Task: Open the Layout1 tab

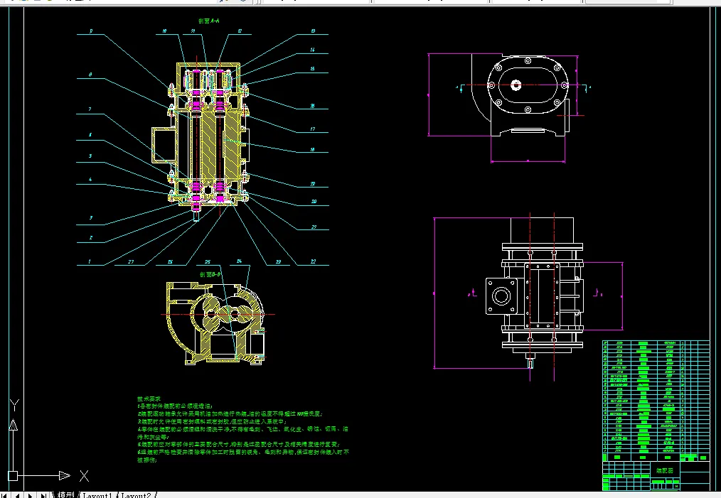Action: click(97, 495)
